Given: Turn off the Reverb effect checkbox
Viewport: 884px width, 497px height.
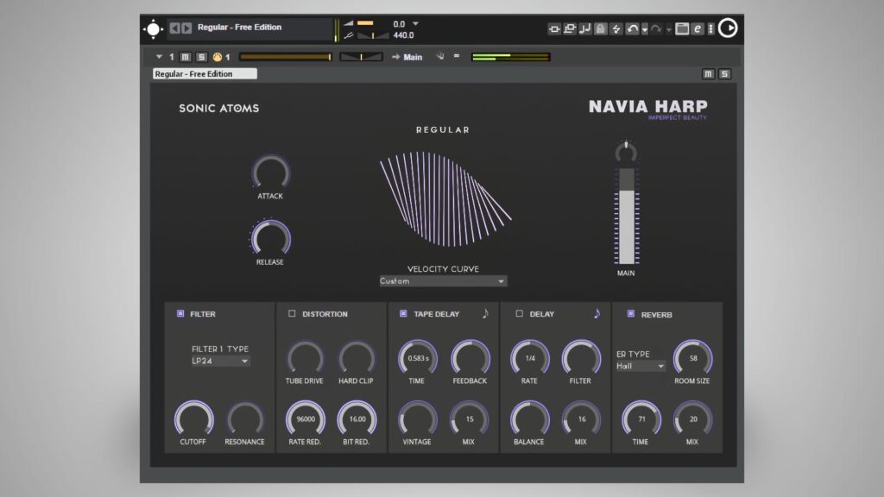Looking at the screenshot, I should [631, 314].
